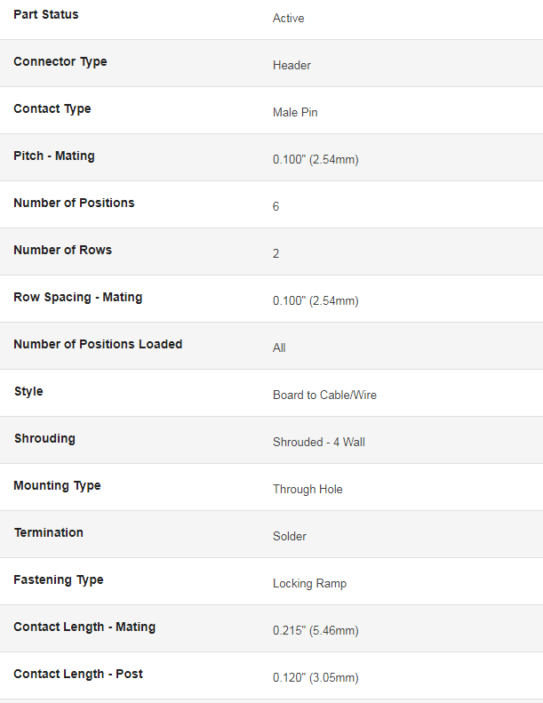Select the Header connector type value
The width and height of the screenshot is (543, 703).
click(291, 66)
